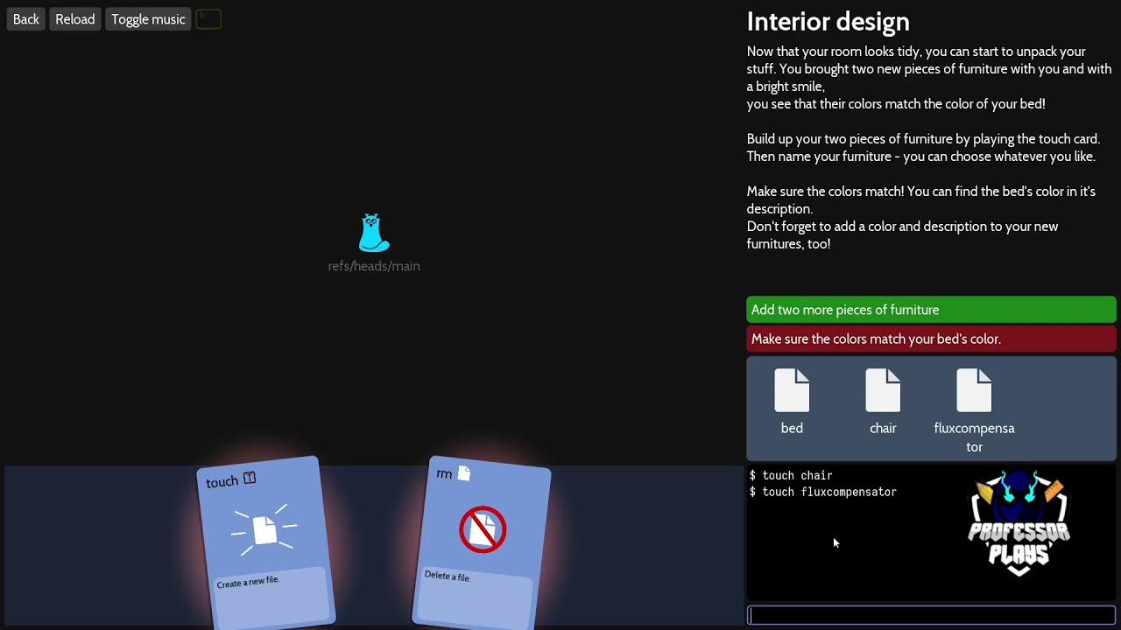Click the prohibited-file illustration on rm card

tap(483, 529)
